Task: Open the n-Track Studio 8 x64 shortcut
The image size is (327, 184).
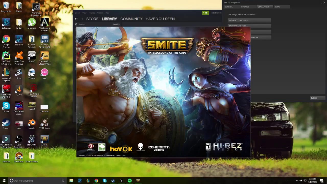Action: (x=44, y=42)
